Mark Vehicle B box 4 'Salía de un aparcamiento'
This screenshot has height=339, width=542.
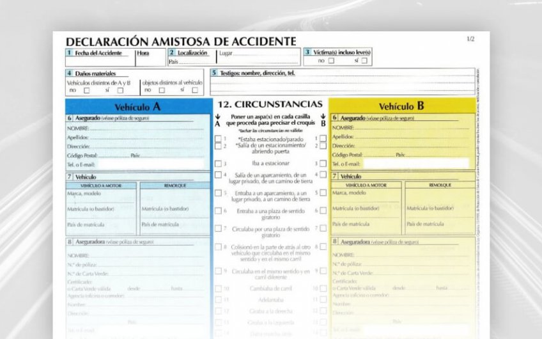pyautogui.click(x=323, y=175)
